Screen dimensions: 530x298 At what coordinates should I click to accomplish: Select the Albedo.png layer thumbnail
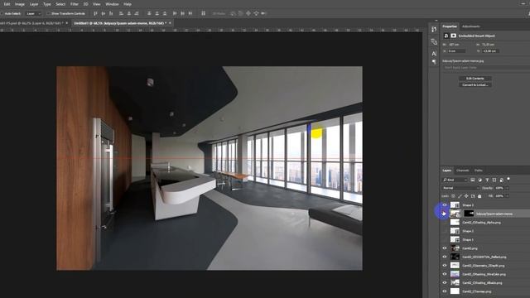point(455,283)
